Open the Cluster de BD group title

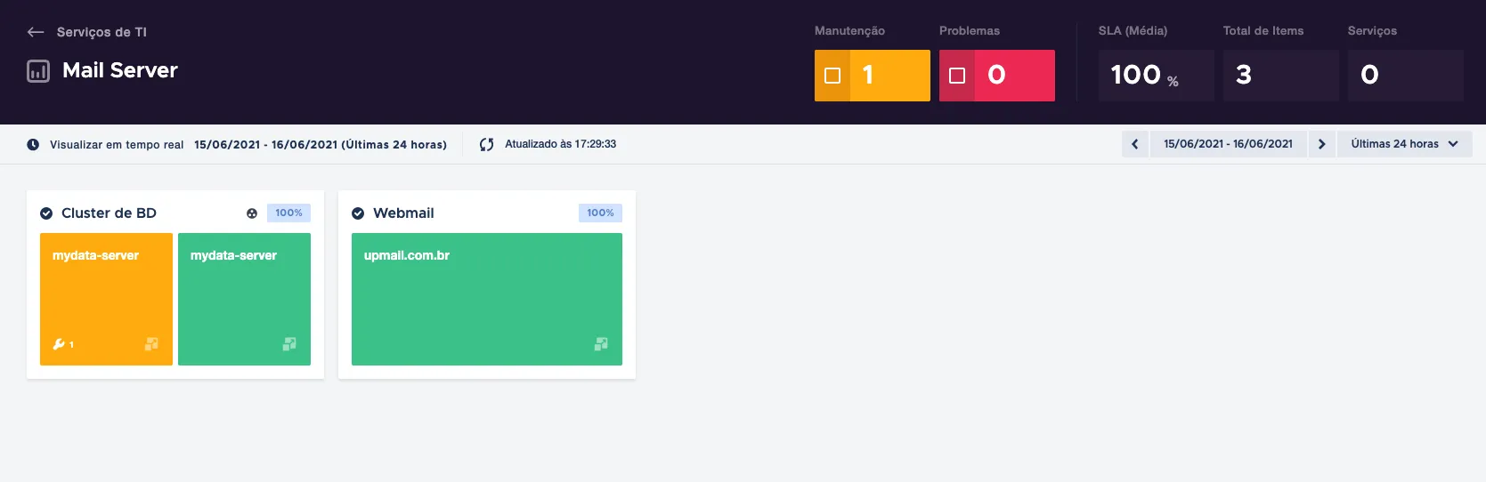pyautogui.click(x=109, y=213)
